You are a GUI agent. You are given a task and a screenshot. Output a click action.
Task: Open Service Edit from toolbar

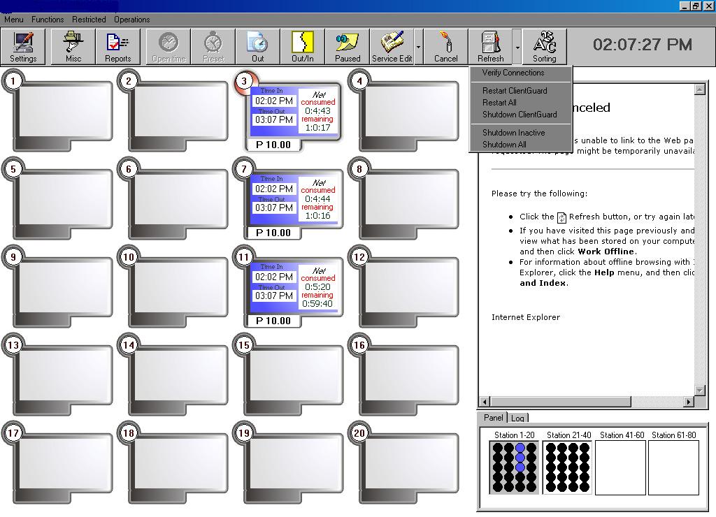pos(392,47)
